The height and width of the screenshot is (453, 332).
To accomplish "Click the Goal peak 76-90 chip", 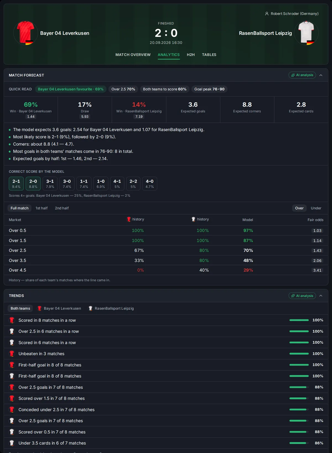I will point(209,89).
